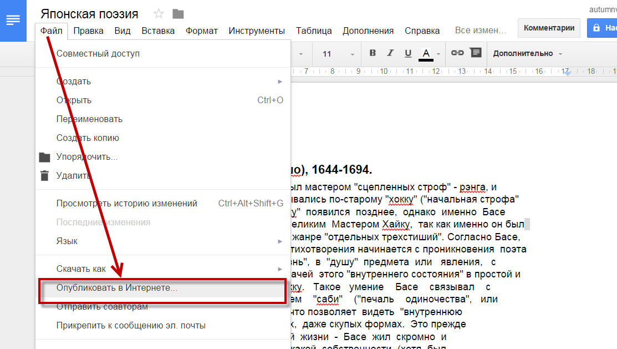The height and width of the screenshot is (349, 617).
Task: Click the folder icon beside document title
Action: (177, 14)
